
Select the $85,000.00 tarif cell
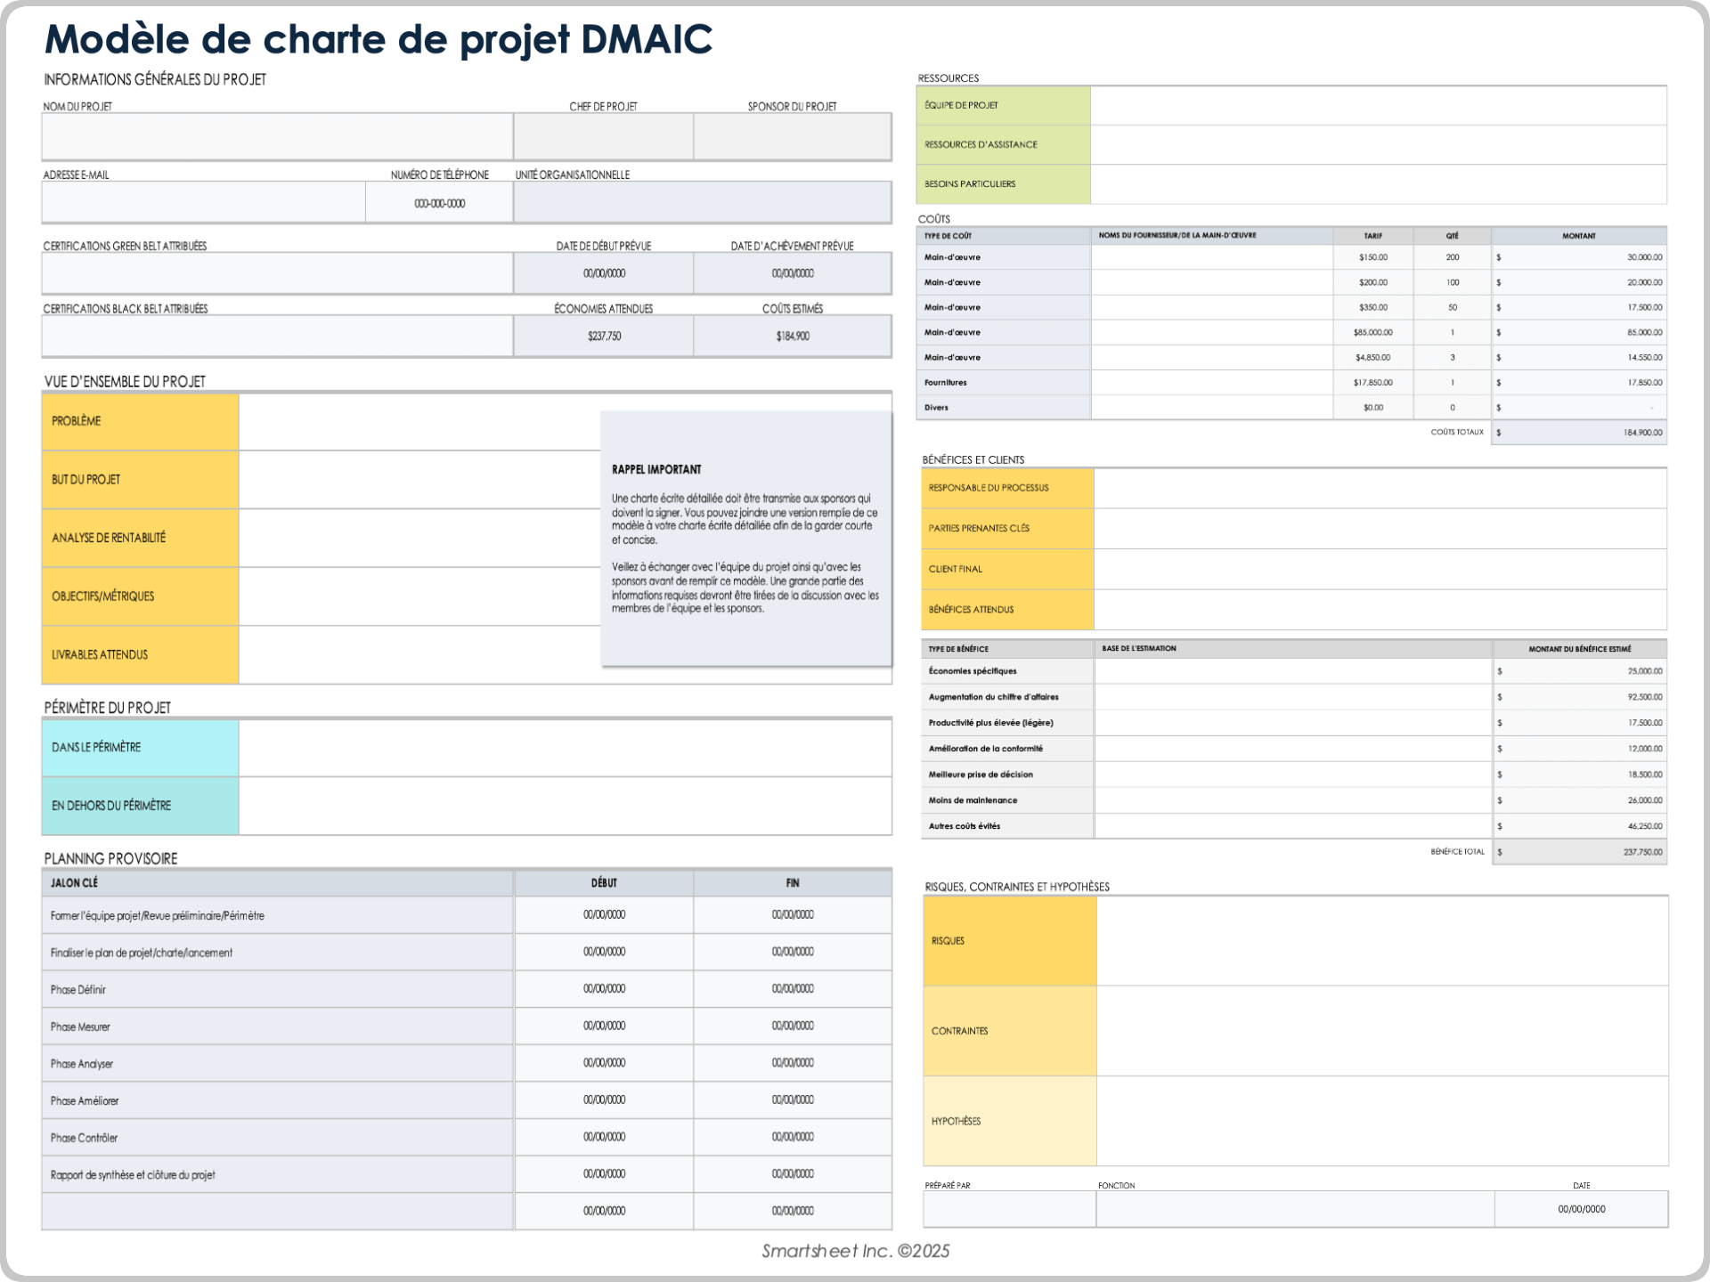click(x=1372, y=332)
